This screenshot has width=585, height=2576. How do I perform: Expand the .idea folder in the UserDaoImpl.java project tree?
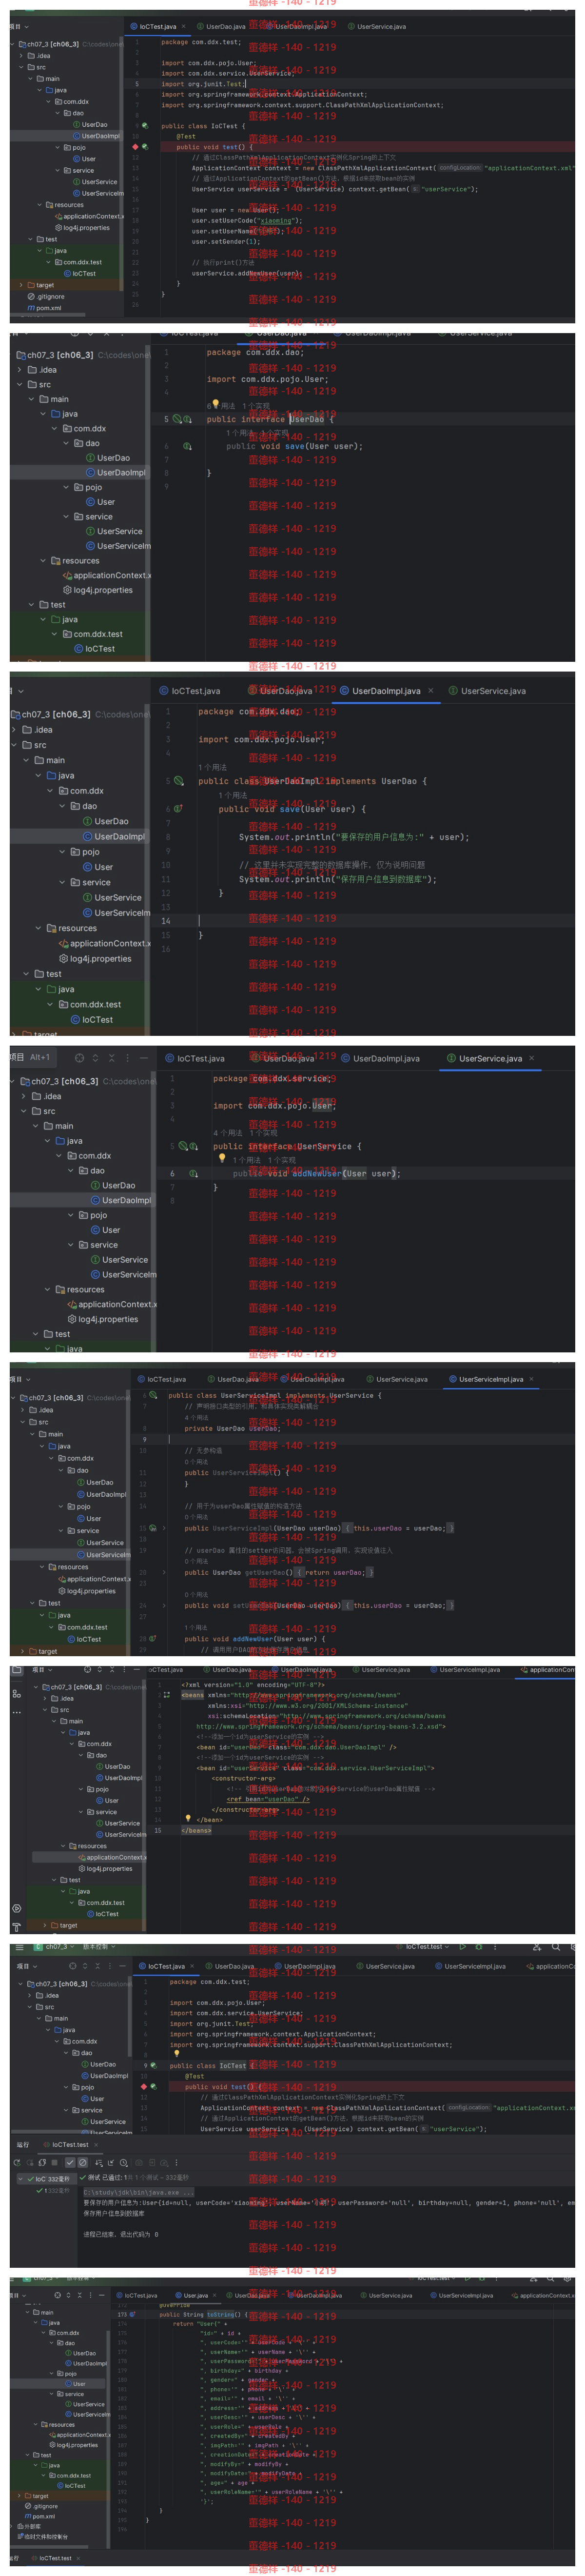pyautogui.click(x=15, y=730)
